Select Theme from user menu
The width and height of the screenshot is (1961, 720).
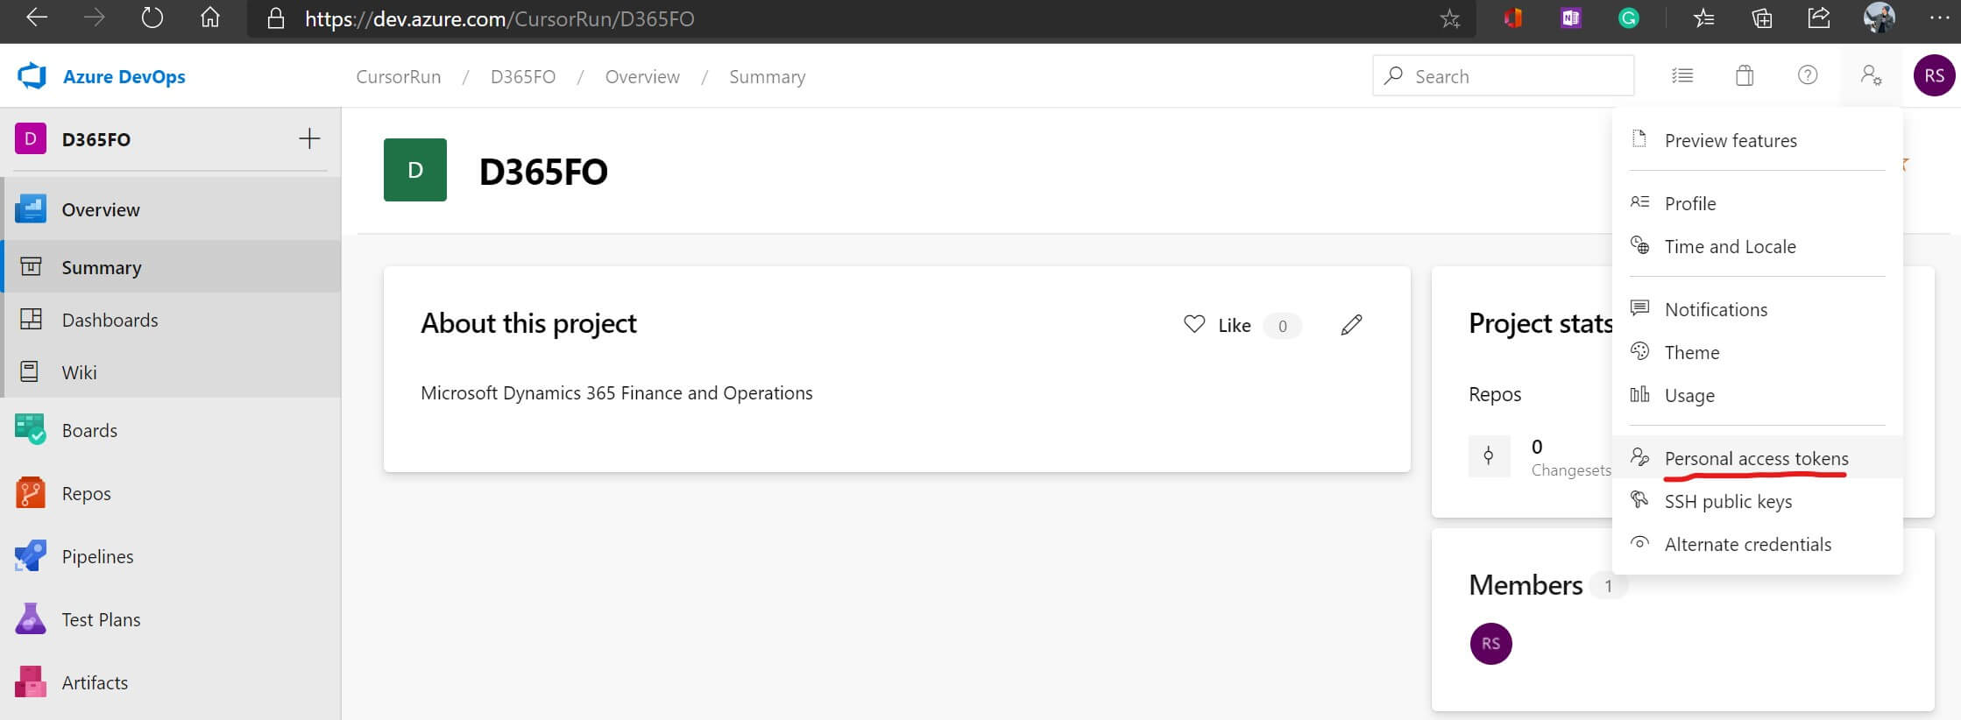click(1757, 352)
